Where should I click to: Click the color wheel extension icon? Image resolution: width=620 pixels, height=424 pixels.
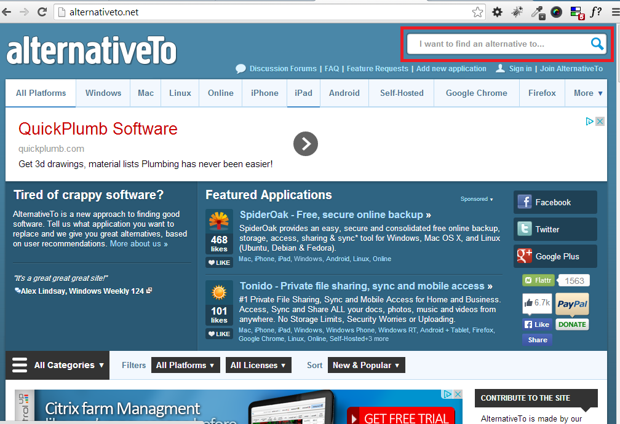click(x=556, y=12)
